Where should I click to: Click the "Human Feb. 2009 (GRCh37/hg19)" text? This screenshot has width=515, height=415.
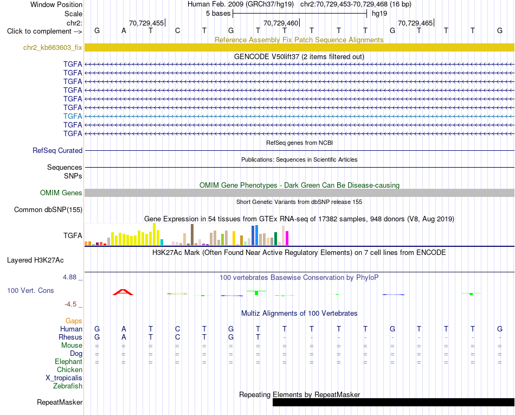point(240,4)
